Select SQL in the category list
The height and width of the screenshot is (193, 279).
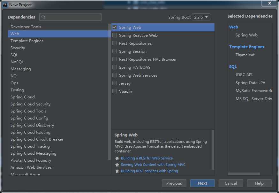(58, 55)
